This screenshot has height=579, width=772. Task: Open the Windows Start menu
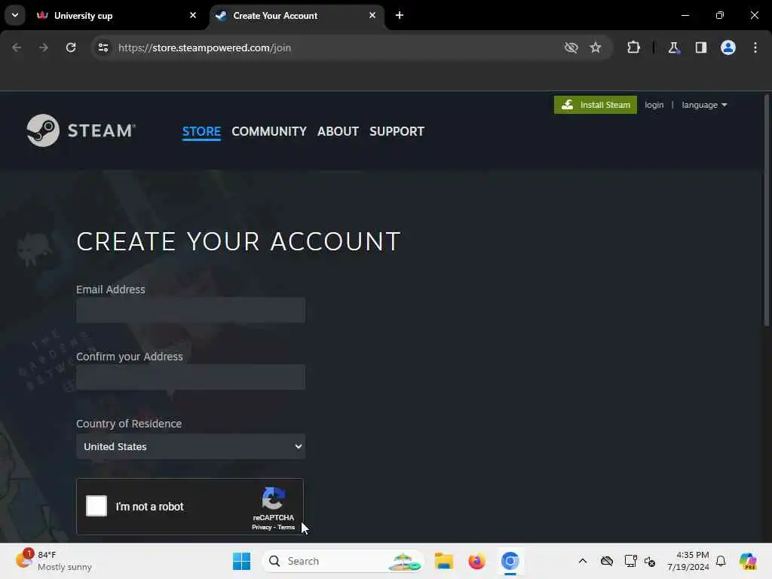click(241, 561)
